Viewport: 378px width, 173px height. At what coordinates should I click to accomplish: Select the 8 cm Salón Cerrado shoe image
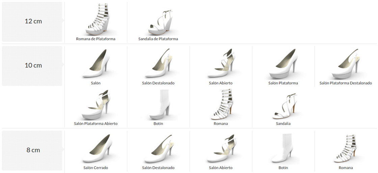click(96, 148)
